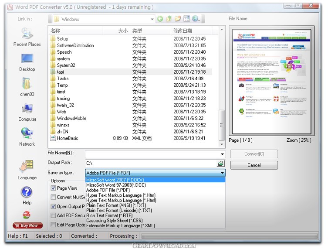Click the app icon in the title bar
Image resolution: width=328 pixels, height=249 pixels.
pyautogui.click(x=10, y=7)
